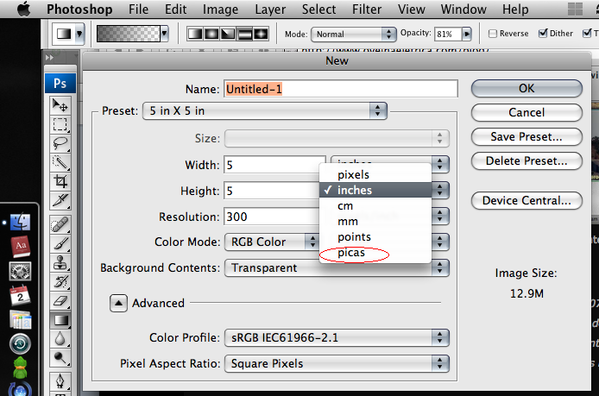This screenshot has width=599, height=396.
Task: Open the Background Contents dropdown
Action: (x=337, y=268)
